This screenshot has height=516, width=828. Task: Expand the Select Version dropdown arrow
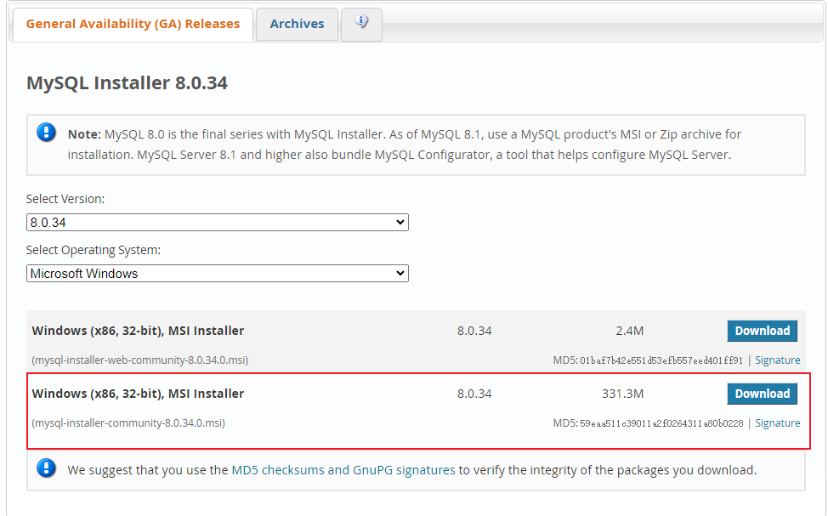click(400, 223)
